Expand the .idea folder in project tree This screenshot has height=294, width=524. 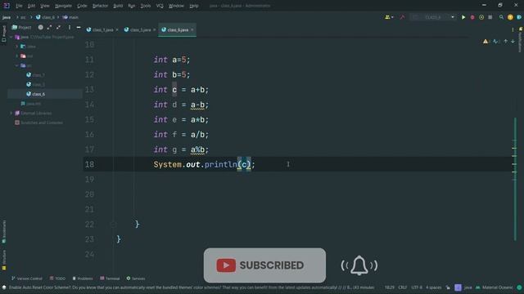pyautogui.click(x=16, y=47)
